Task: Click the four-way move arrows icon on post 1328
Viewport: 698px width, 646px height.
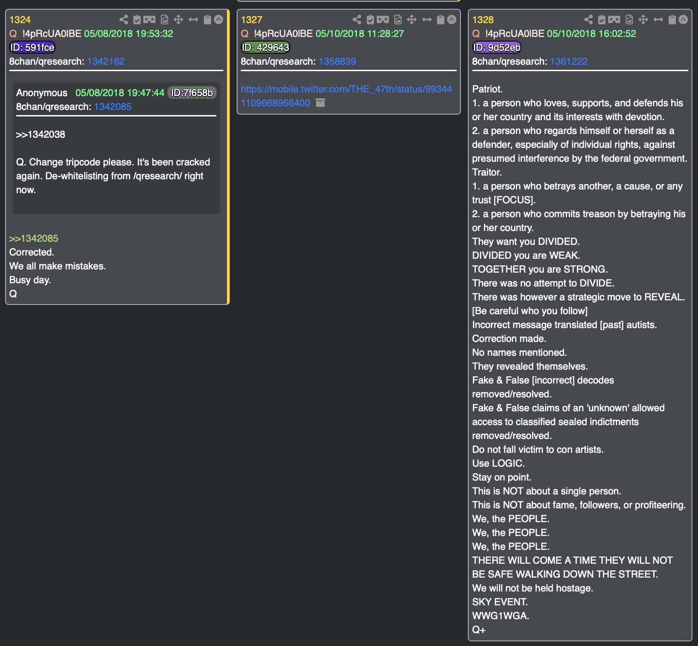Action: [x=643, y=19]
